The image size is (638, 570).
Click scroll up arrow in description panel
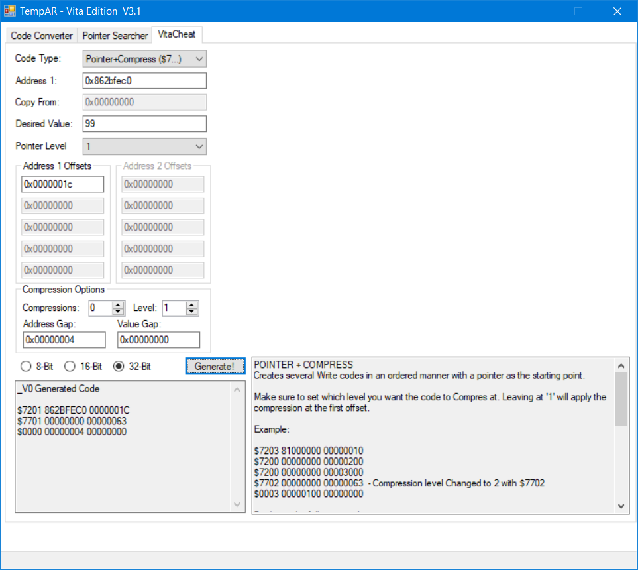tap(621, 366)
